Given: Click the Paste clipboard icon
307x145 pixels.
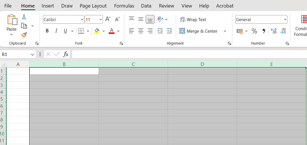Looking at the screenshot, I should tap(12, 20).
